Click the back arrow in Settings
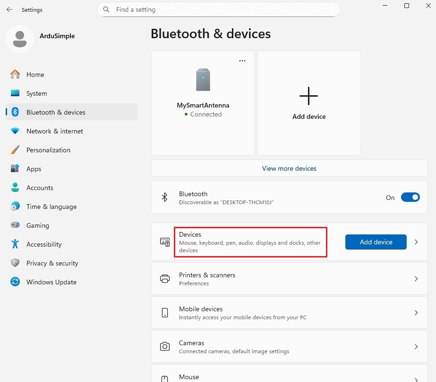 tap(9, 9)
